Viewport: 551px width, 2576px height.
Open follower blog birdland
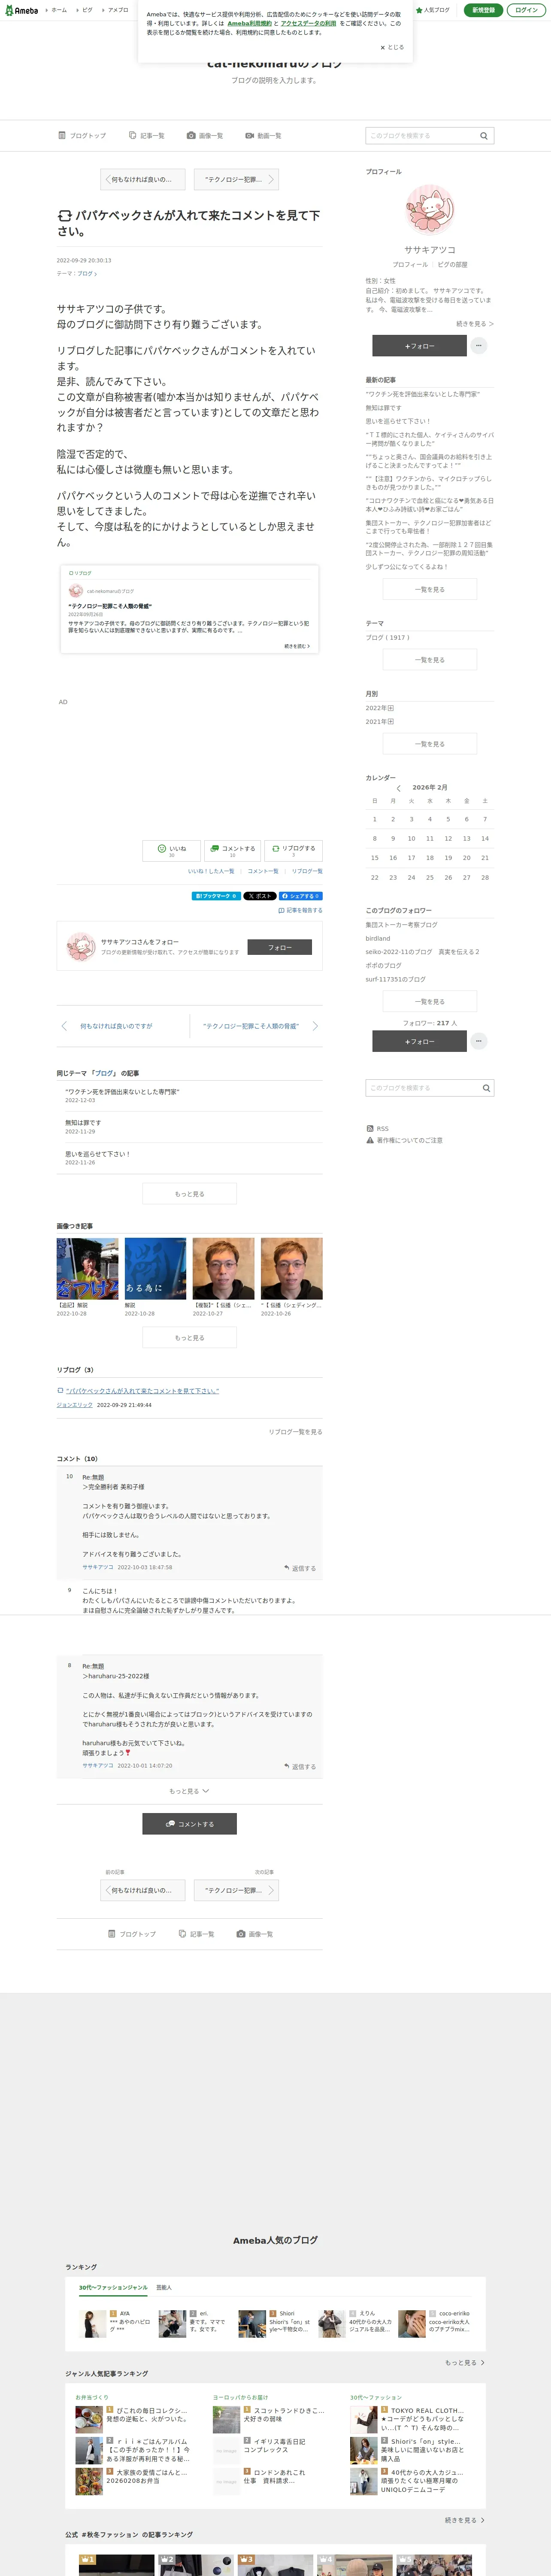click(x=378, y=938)
